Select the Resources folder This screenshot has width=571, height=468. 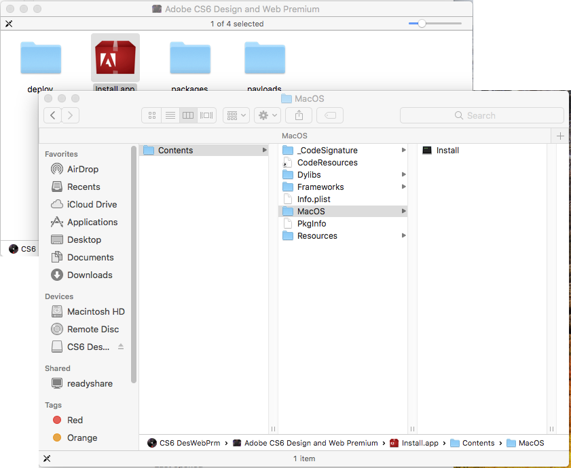[343, 236]
